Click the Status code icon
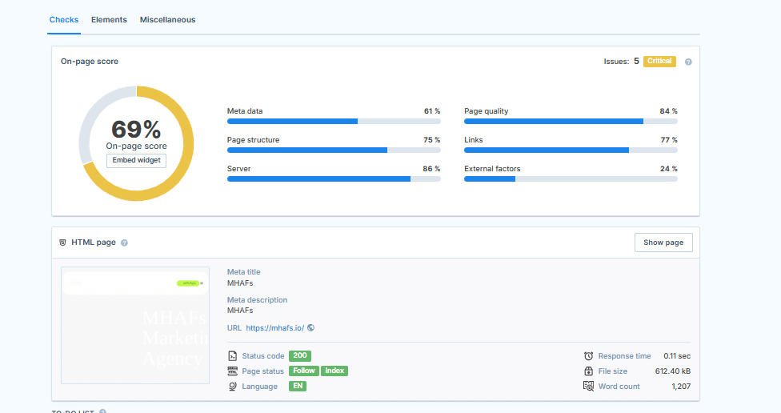Screen dimensions: 781x413 tap(232, 356)
